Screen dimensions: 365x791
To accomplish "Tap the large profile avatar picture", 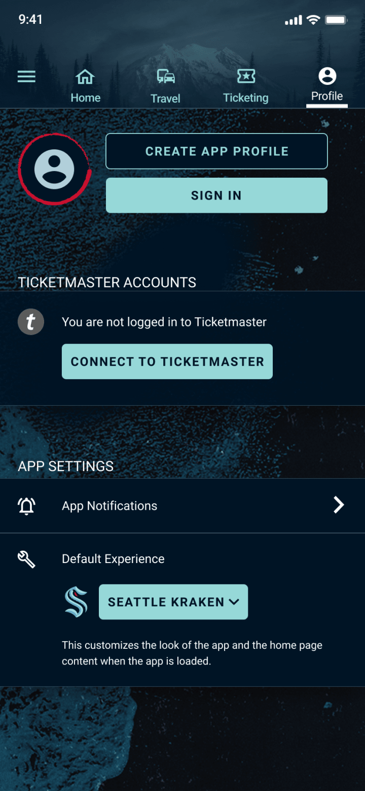I will click(x=54, y=170).
